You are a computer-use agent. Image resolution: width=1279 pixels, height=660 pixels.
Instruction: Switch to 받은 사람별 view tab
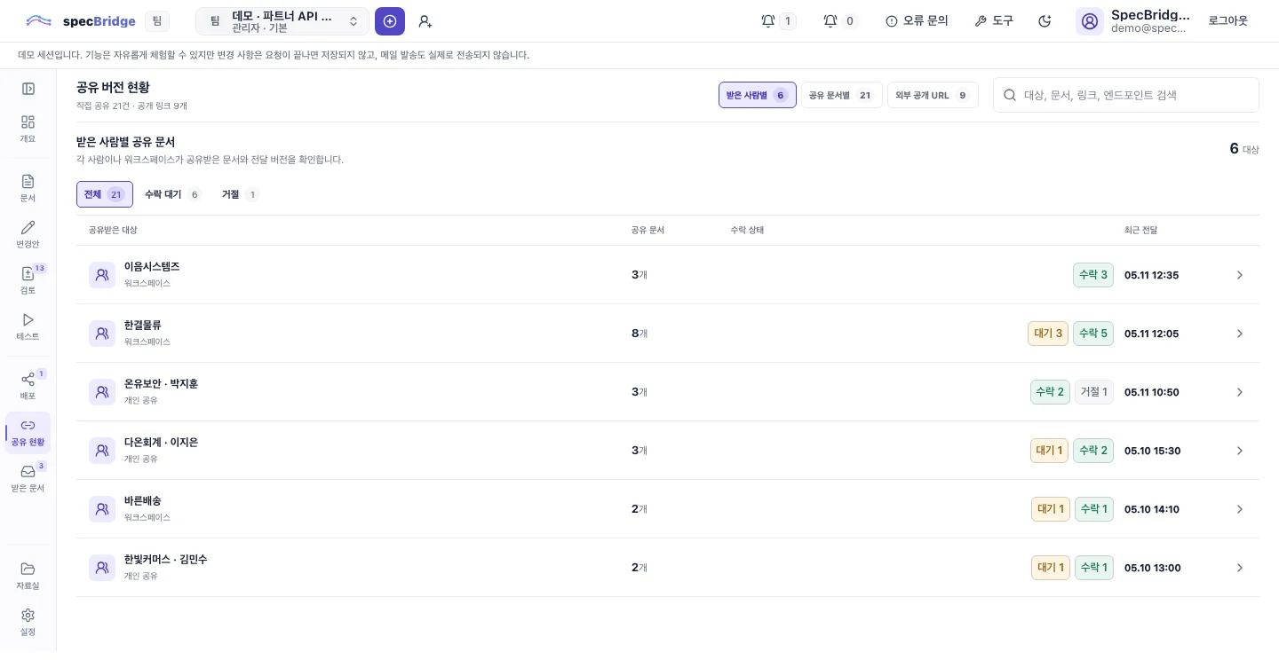point(758,95)
